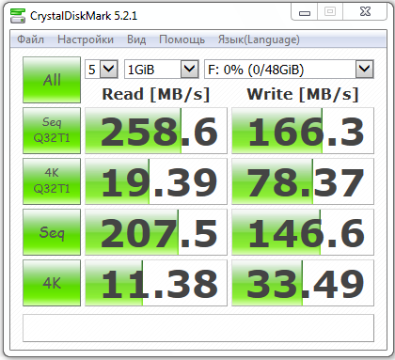Run the plain Seq benchmark

pos(52,232)
